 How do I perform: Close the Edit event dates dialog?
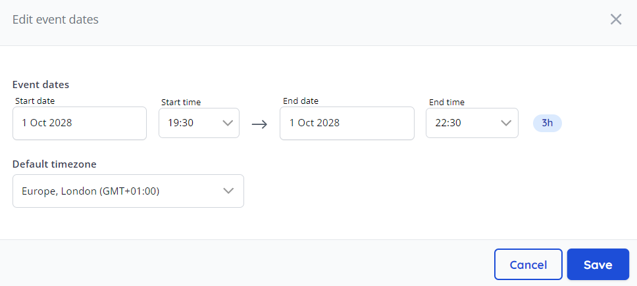(x=616, y=19)
